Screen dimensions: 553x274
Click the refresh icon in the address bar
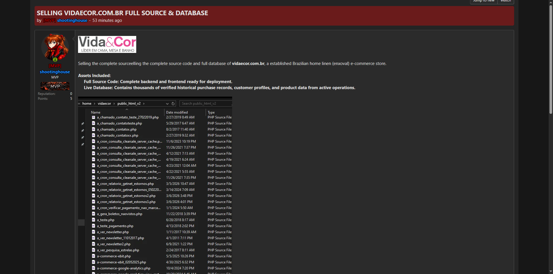coord(173,104)
